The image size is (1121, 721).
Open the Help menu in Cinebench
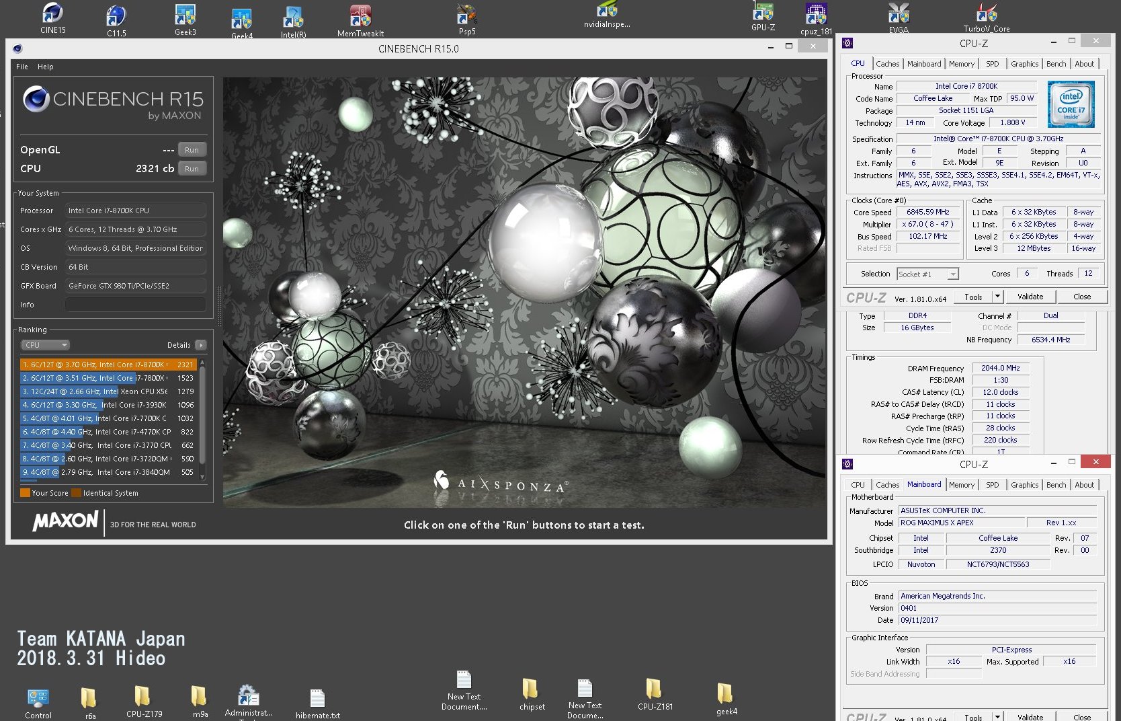point(46,67)
